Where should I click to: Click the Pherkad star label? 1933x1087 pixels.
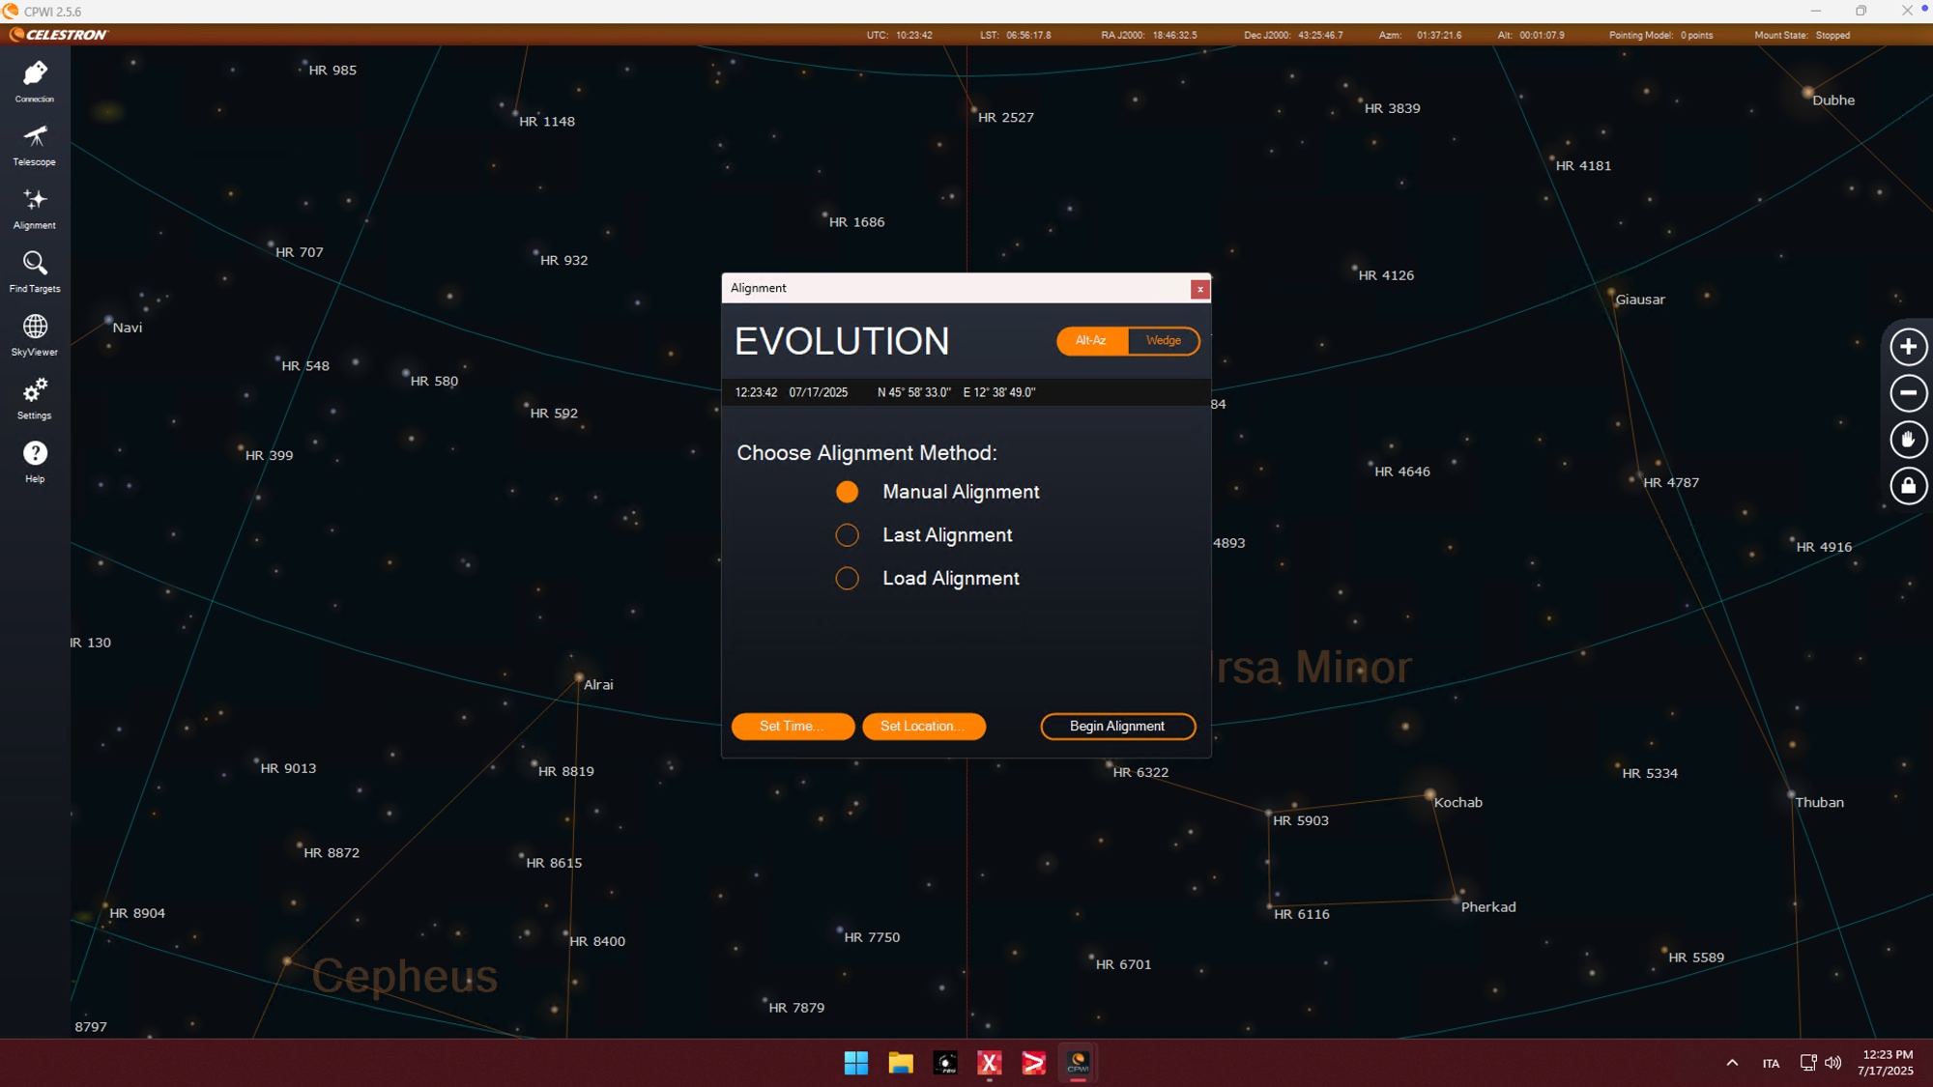point(1488,907)
